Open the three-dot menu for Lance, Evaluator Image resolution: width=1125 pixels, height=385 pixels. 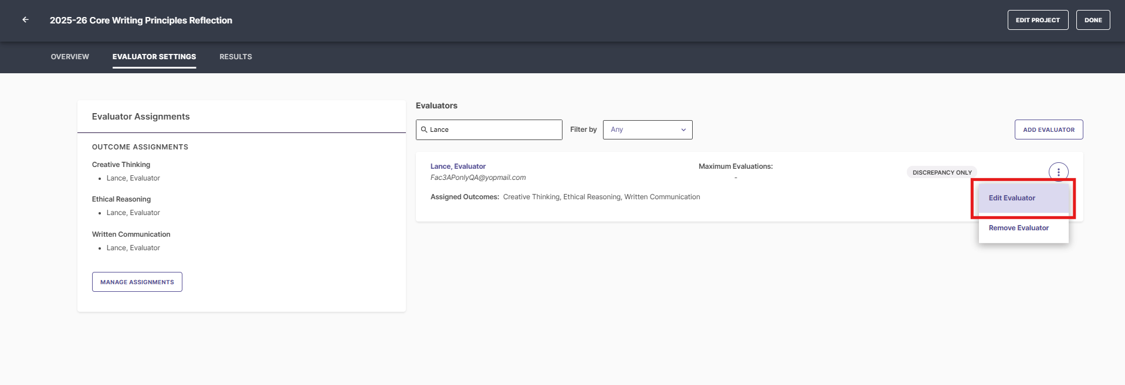click(1058, 172)
